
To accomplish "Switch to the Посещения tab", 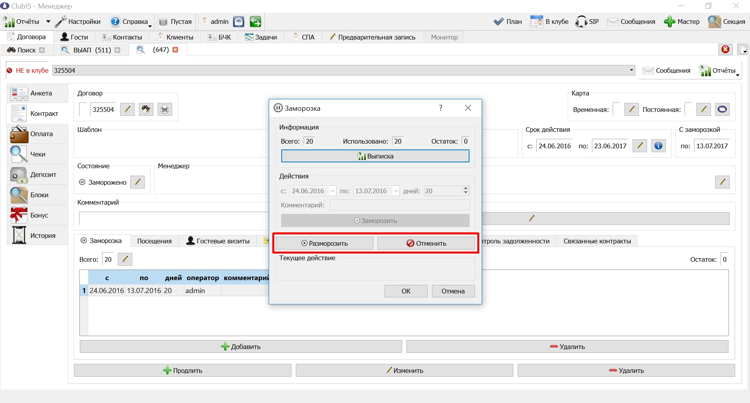I will coord(154,241).
